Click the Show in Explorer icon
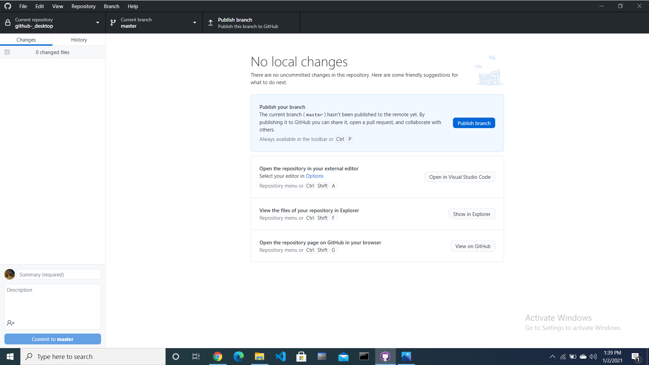Viewport: 649px width, 365px height. tap(472, 214)
